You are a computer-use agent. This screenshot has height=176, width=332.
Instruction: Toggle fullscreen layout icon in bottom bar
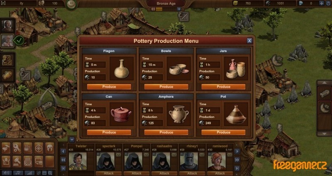point(44,173)
